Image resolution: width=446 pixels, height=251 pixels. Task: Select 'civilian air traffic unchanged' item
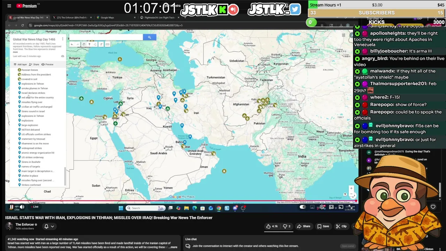click(37, 107)
